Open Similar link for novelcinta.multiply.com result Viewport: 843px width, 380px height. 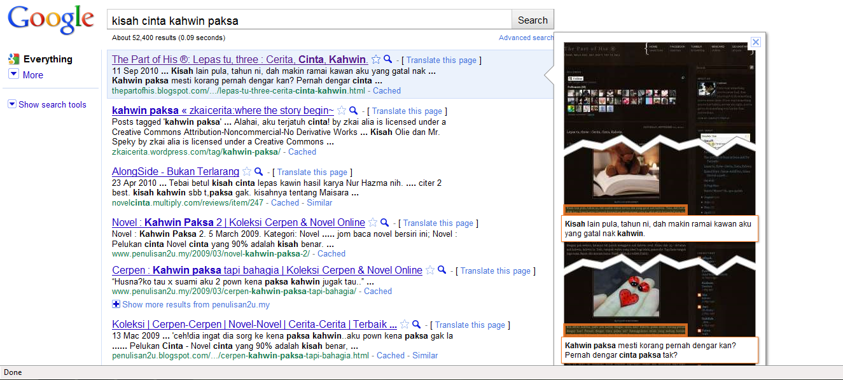point(319,202)
